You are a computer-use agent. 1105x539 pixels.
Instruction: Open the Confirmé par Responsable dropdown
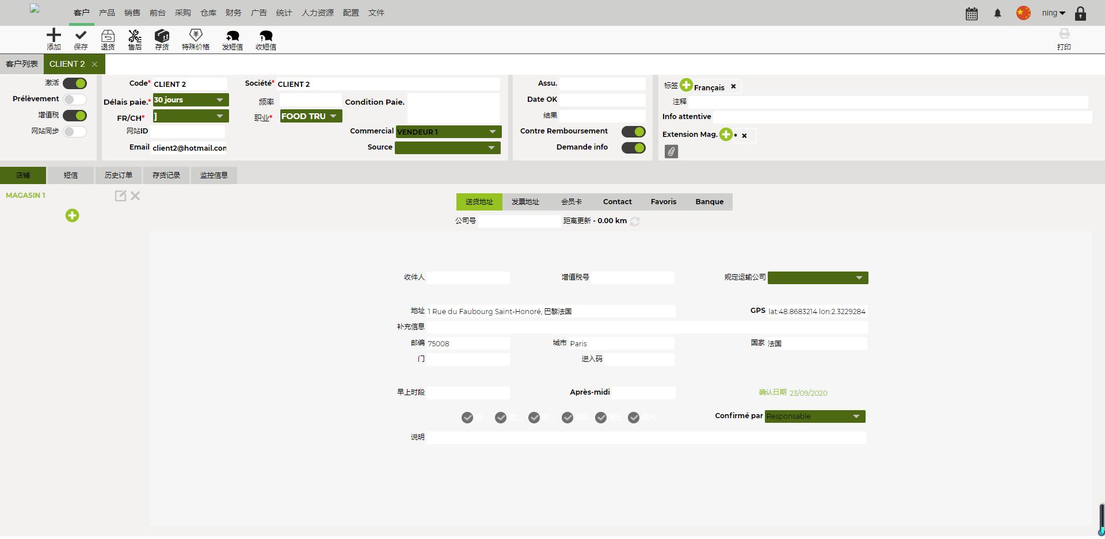tap(814, 416)
